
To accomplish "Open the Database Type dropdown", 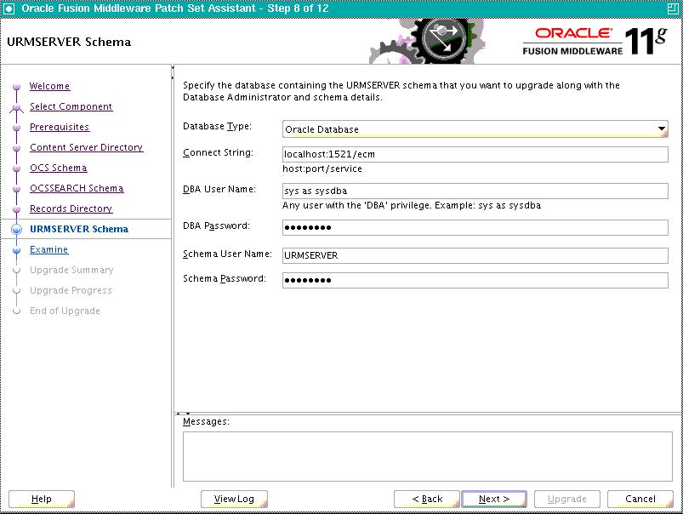I will click(x=475, y=129).
